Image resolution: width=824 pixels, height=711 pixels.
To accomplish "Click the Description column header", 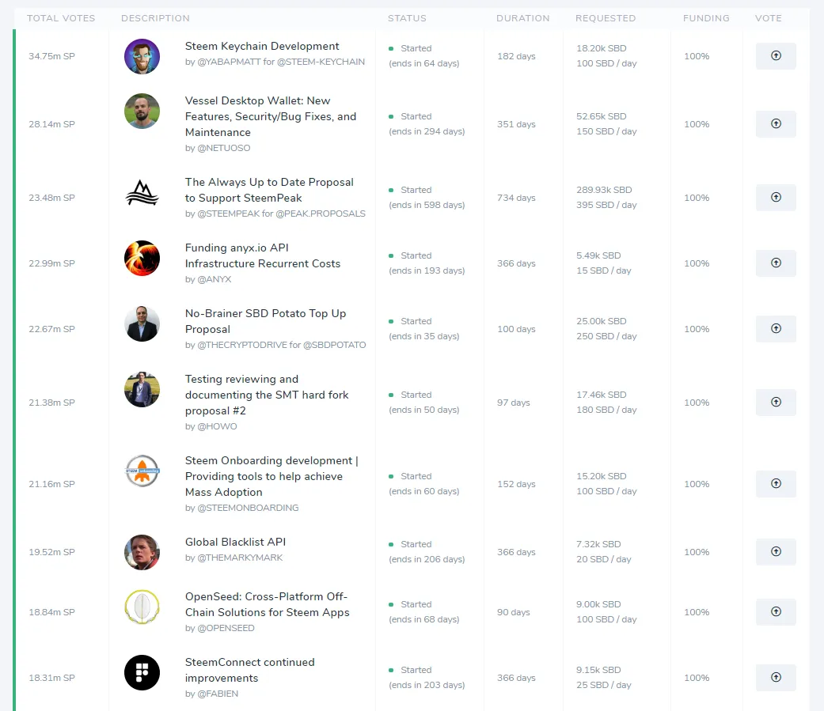I will [x=155, y=18].
